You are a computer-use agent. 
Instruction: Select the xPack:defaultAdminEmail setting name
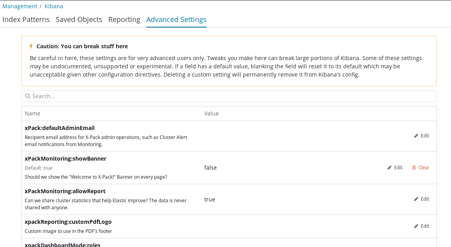tap(60, 128)
